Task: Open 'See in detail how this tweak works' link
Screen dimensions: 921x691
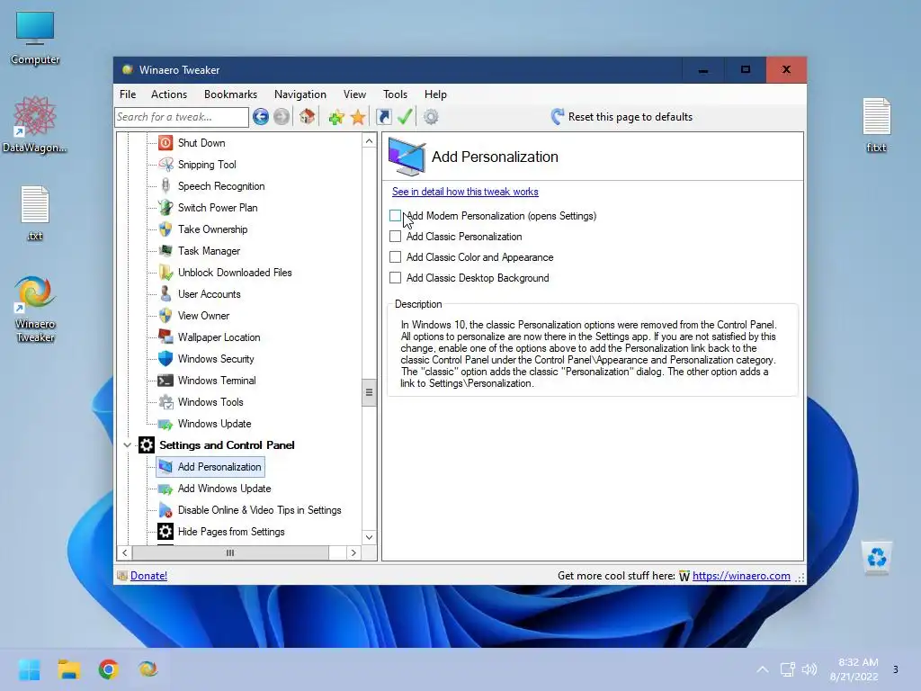Action: coord(465,192)
